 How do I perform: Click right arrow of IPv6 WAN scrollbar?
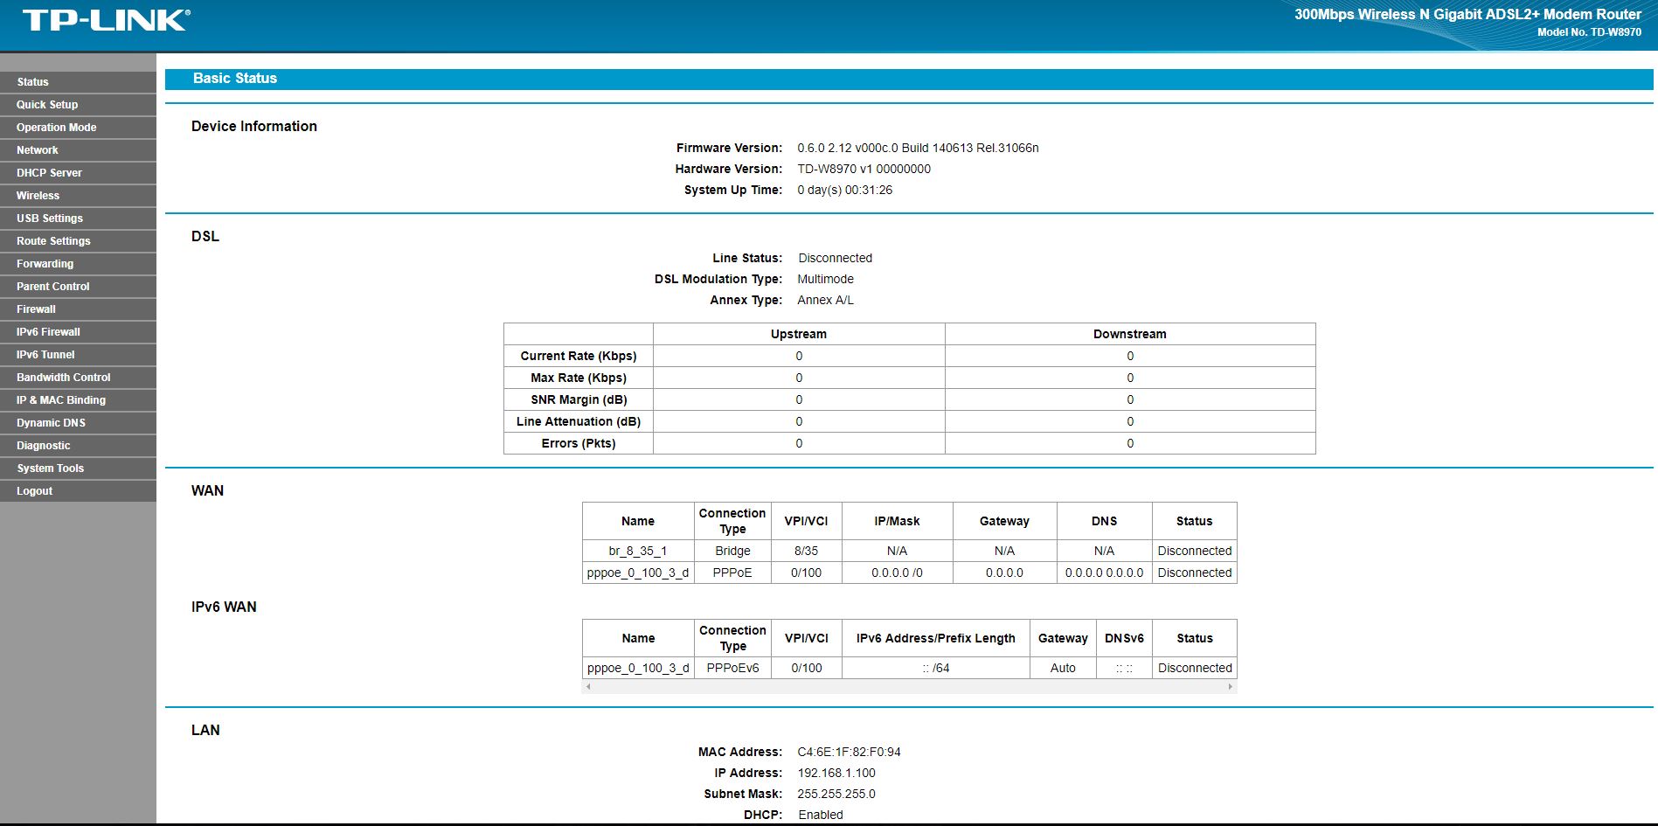click(1231, 686)
